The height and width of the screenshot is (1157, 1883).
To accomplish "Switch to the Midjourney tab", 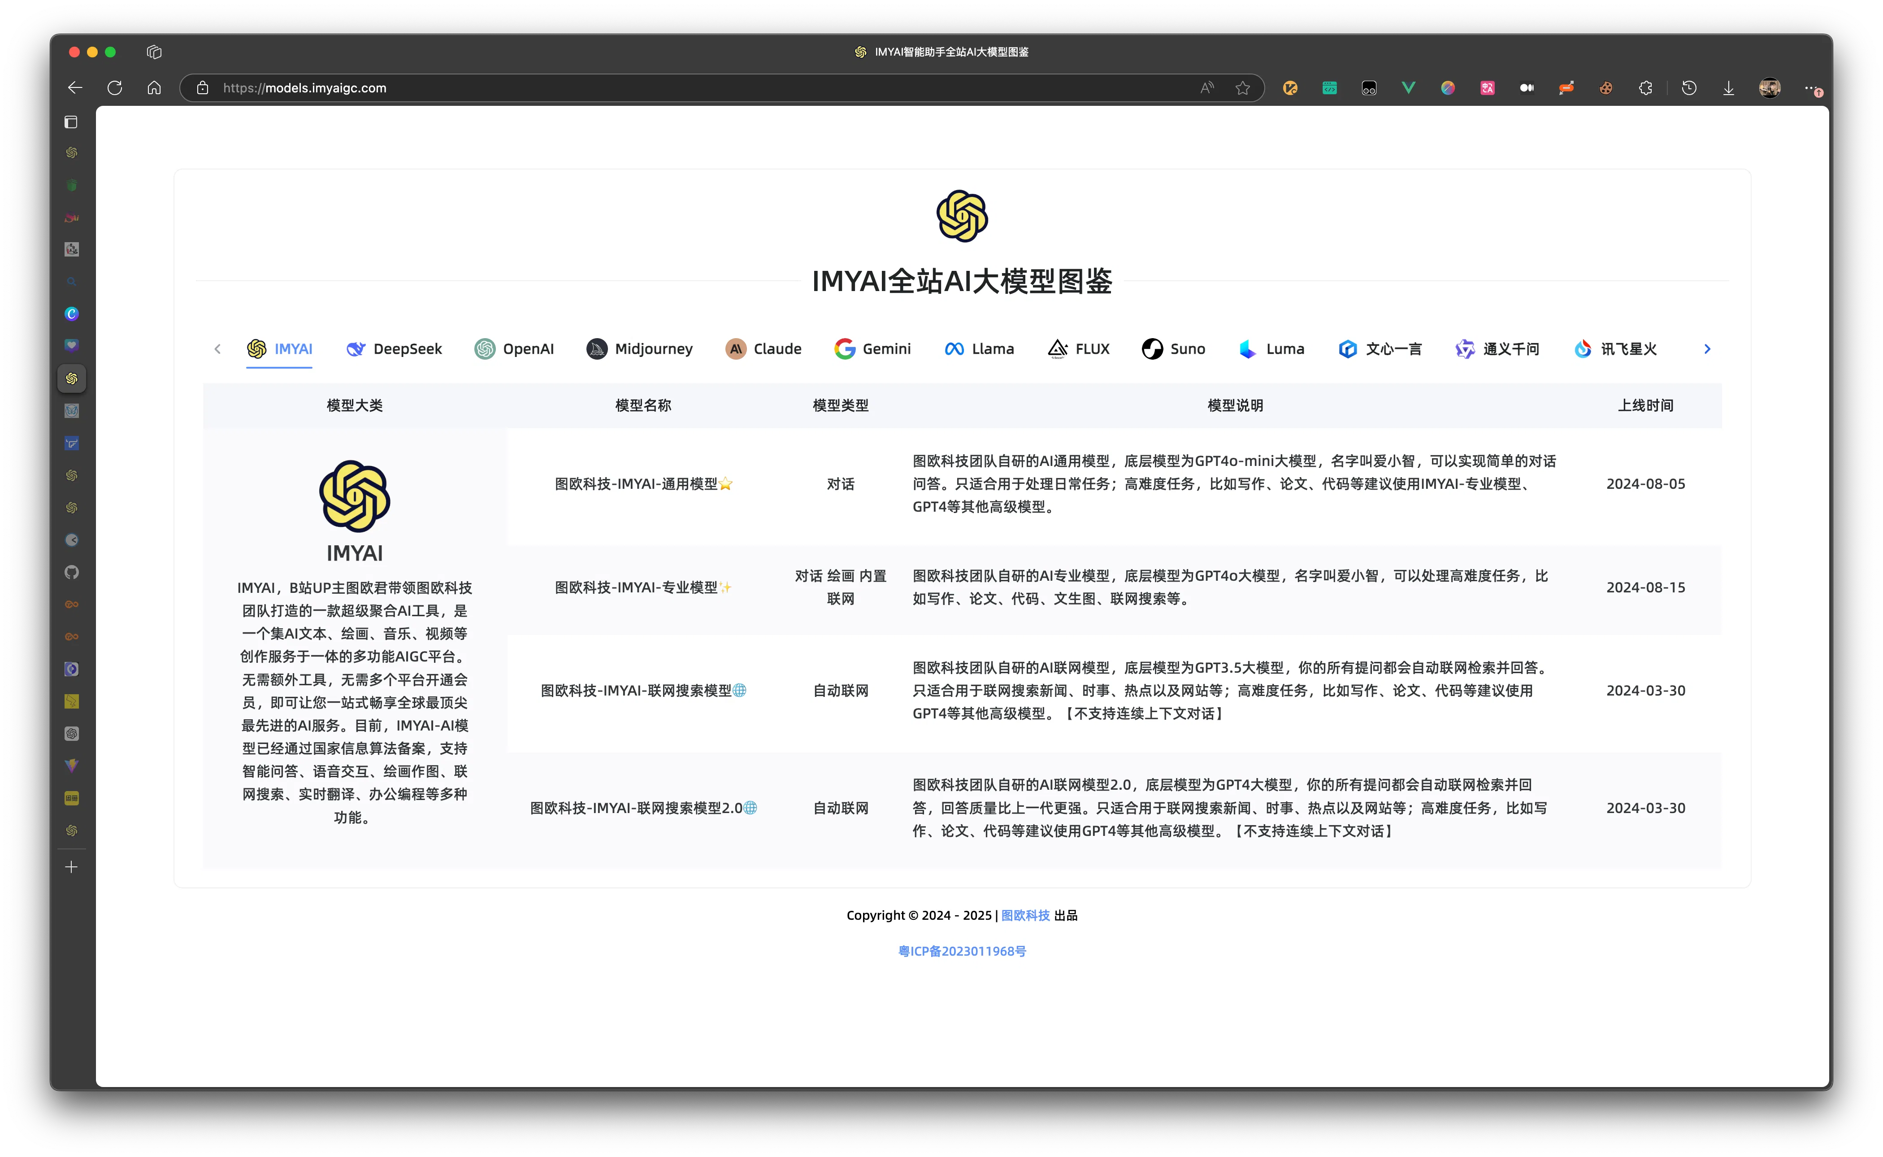I will (639, 349).
